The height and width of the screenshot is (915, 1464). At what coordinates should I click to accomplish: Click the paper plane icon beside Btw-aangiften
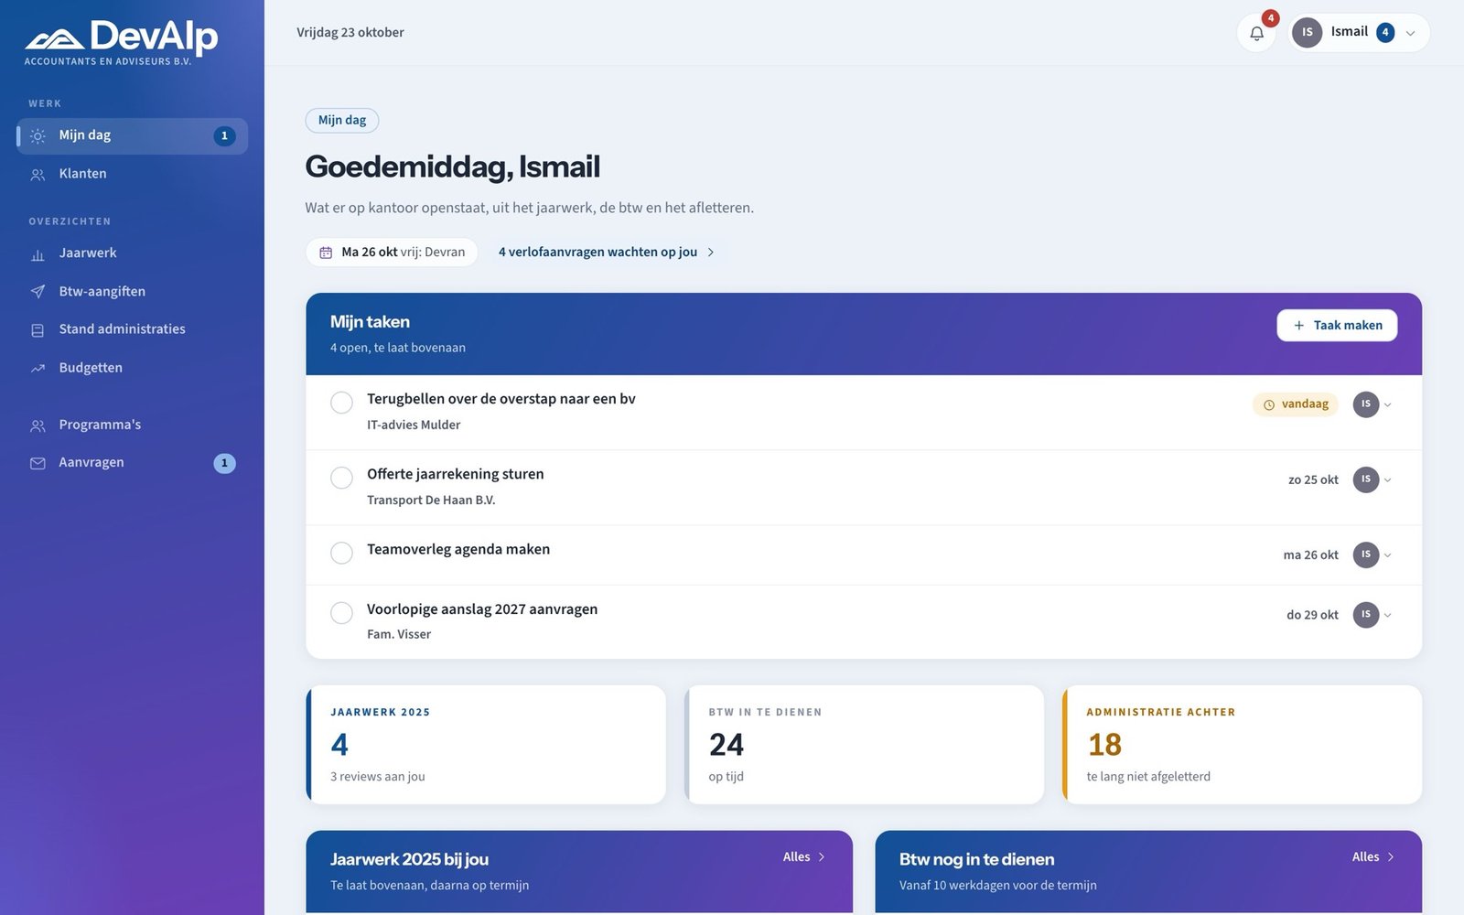(38, 292)
